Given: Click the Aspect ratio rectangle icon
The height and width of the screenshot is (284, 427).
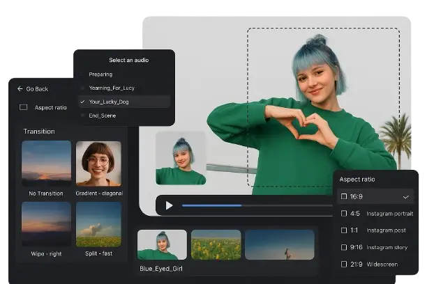Looking at the screenshot, I should coord(24,107).
